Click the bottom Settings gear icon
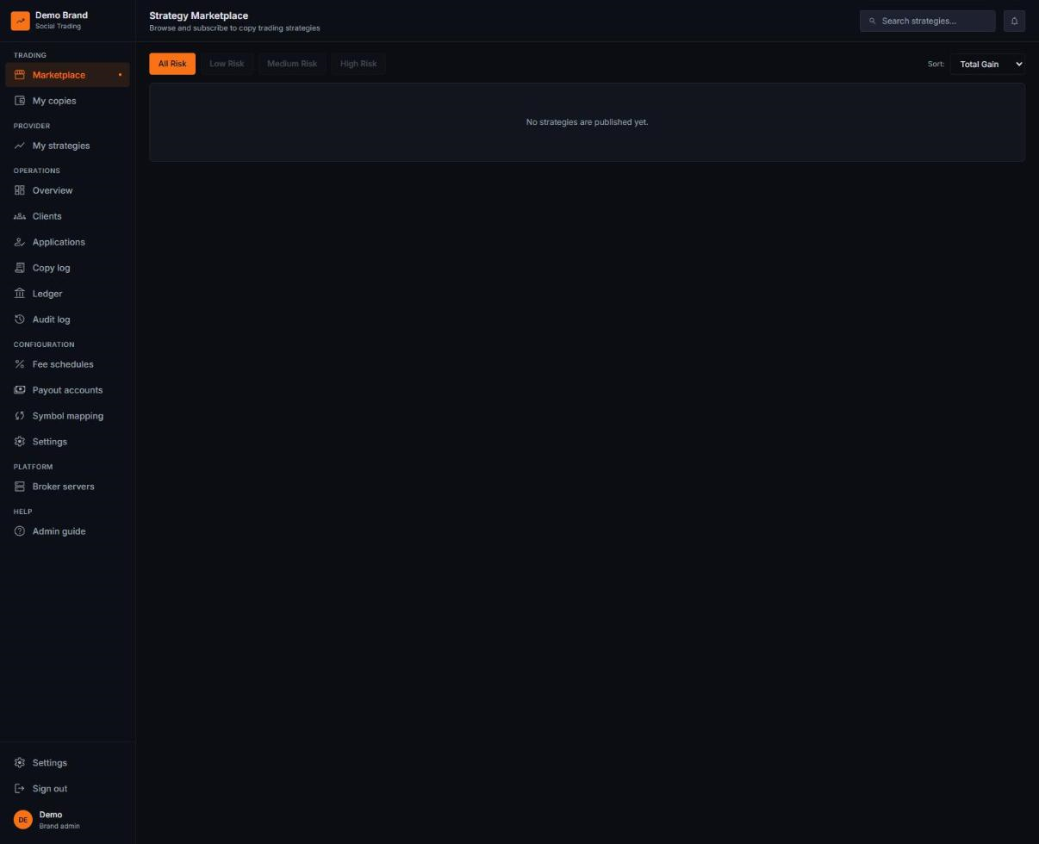This screenshot has height=844, width=1039. (x=20, y=763)
